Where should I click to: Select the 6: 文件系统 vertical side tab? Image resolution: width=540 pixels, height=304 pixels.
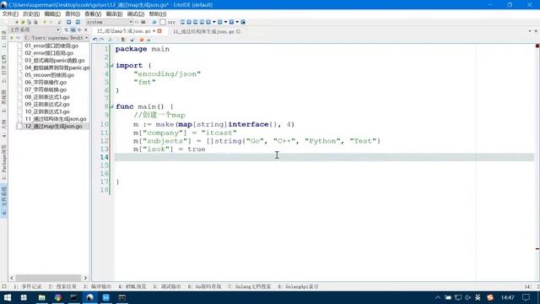[x=3, y=201]
